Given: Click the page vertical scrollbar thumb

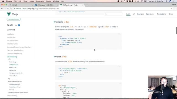Looking at the screenshot, I should [176, 30].
